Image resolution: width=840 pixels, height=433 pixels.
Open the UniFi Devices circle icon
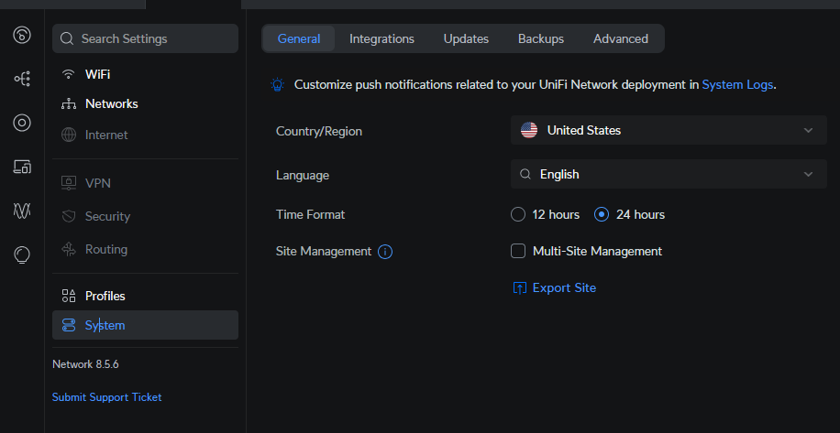pyautogui.click(x=22, y=123)
